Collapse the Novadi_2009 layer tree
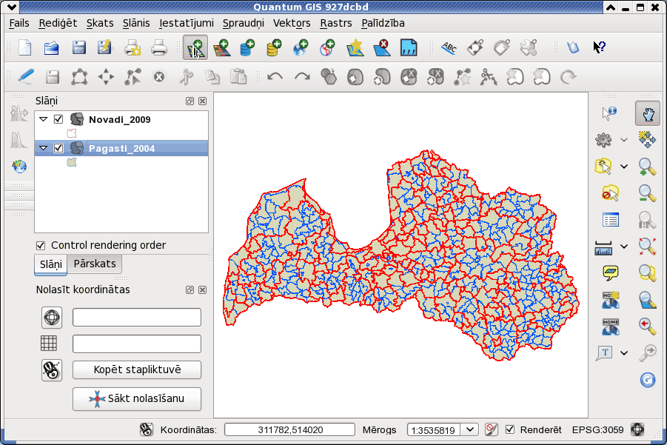This screenshot has width=667, height=445. coord(44,119)
